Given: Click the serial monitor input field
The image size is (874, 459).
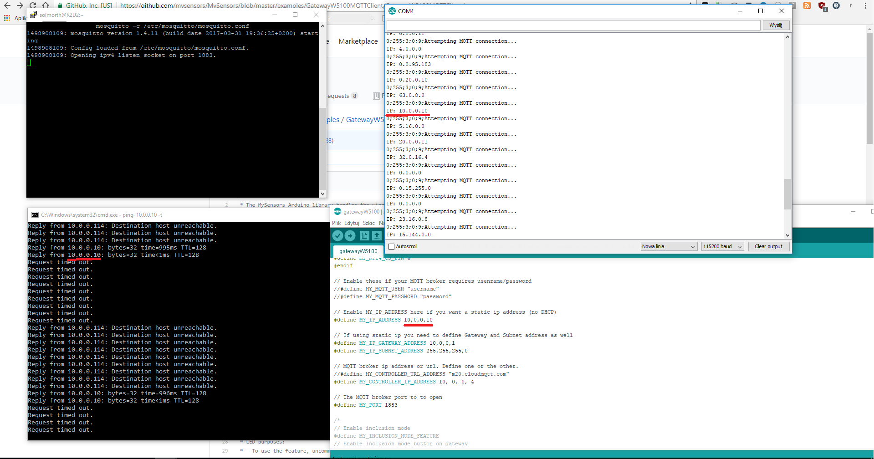Looking at the screenshot, I should (573, 25).
